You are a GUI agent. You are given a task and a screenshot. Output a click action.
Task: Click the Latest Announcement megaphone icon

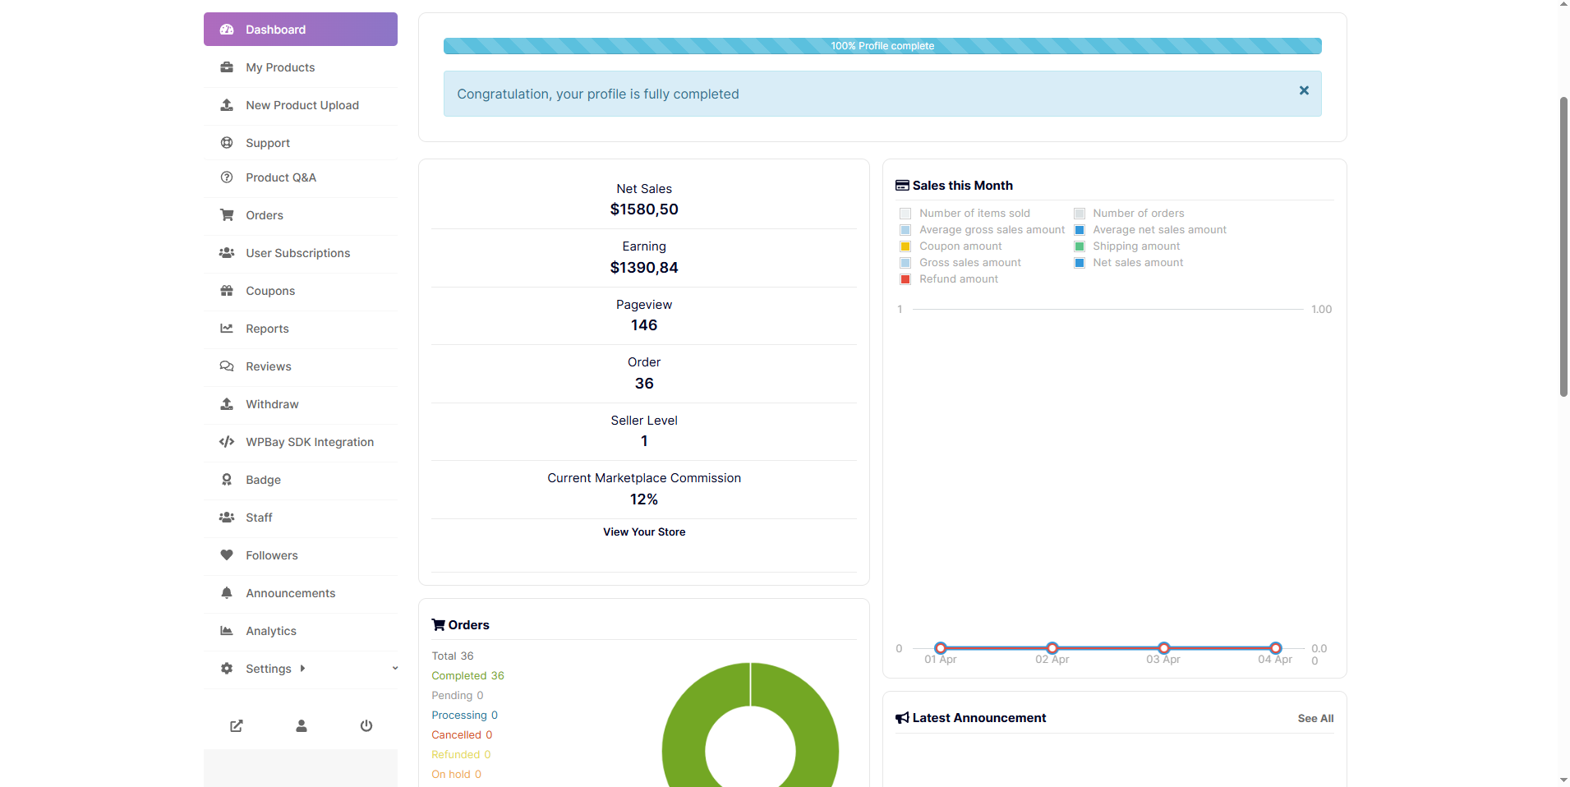point(902,718)
